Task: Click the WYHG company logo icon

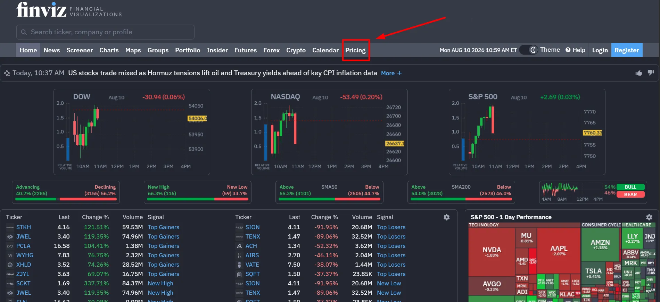Action: (10, 256)
